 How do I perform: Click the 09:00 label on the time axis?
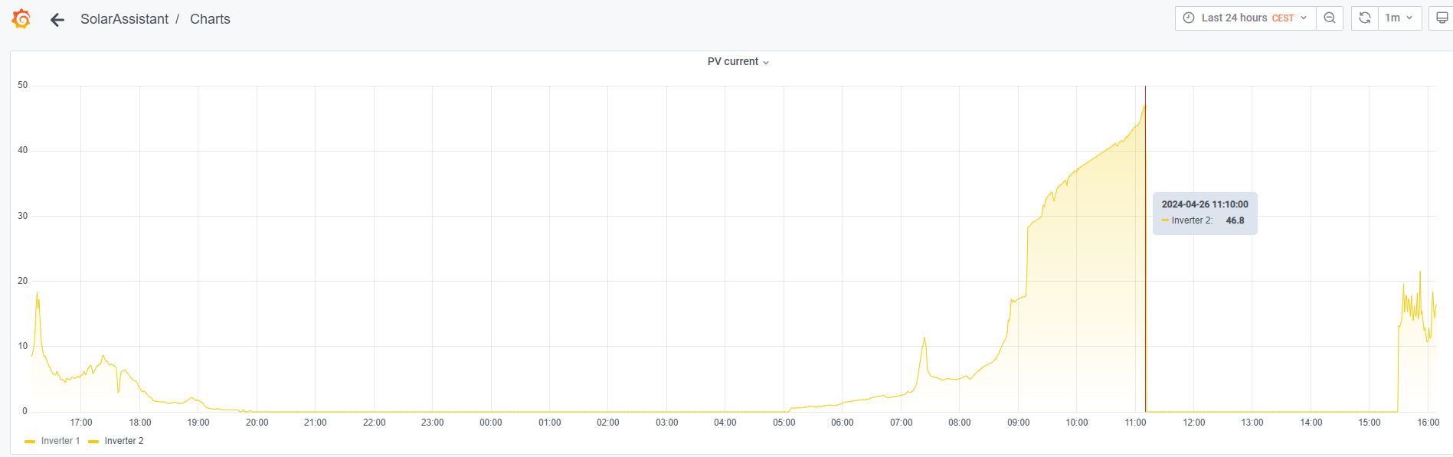coord(1018,423)
